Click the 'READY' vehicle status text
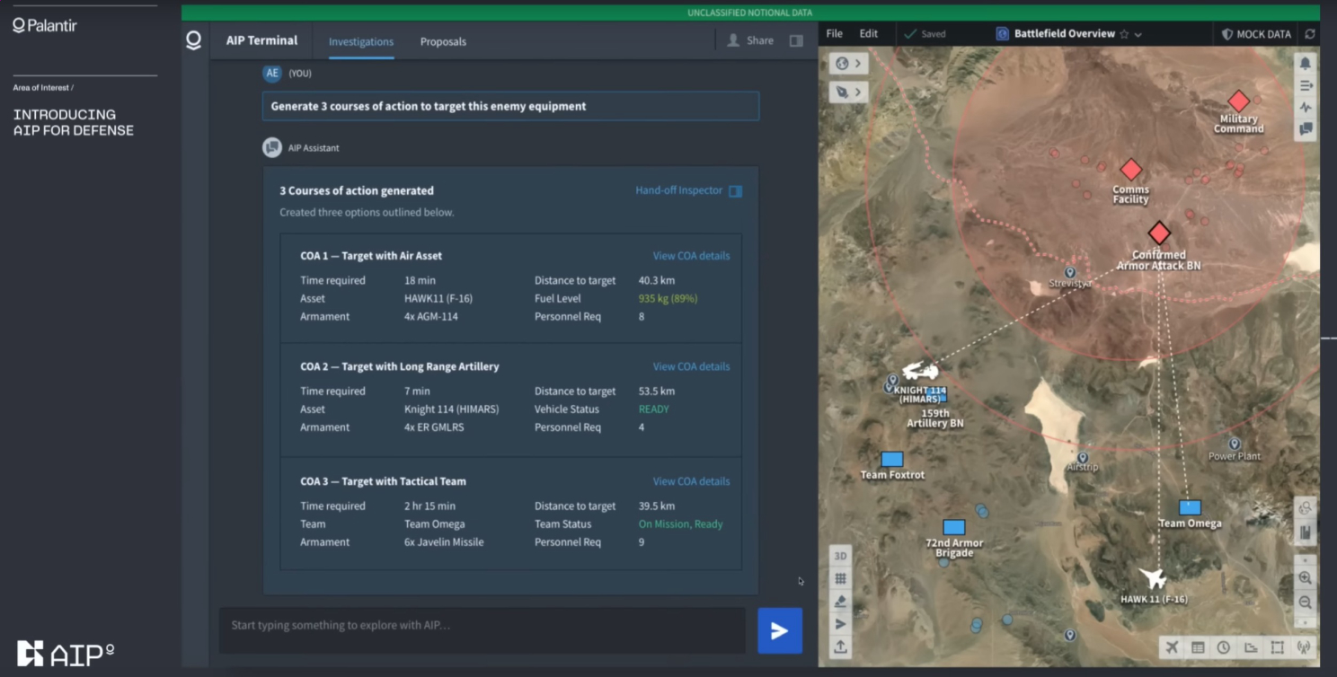1337x677 pixels. (x=653, y=409)
